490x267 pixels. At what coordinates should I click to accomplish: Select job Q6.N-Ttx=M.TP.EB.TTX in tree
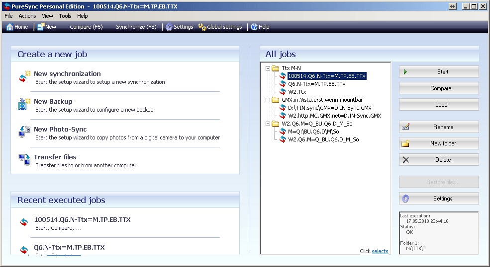tap(317, 84)
